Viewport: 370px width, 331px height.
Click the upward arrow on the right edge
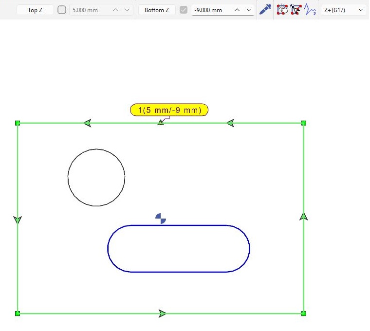point(304,217)
